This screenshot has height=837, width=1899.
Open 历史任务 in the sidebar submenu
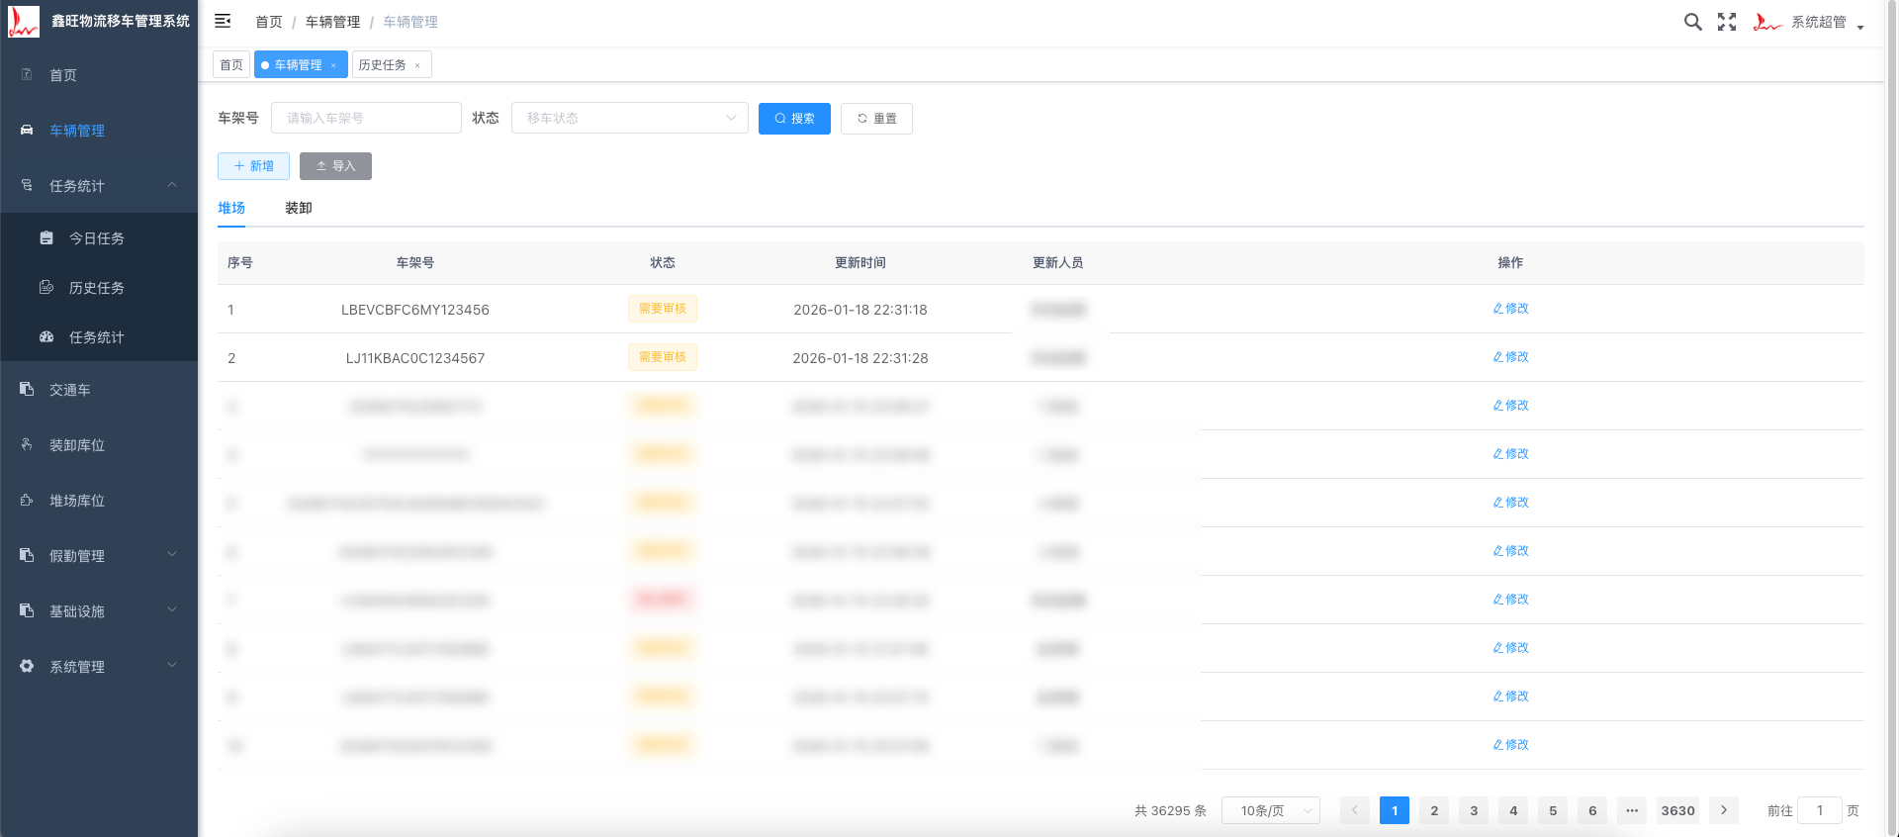pyautogui.click(x=99, y=288)
